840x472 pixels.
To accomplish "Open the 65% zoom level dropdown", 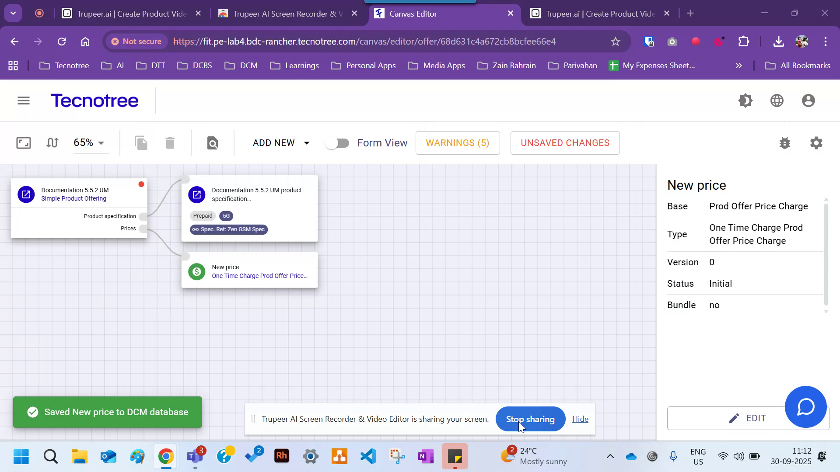I will (x=90, y=142).
